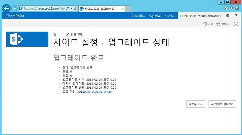Viewport: 242px width, 135px height.
Task: Click the 업그레이드 시작 time line
Action: (x=89, y=80)
